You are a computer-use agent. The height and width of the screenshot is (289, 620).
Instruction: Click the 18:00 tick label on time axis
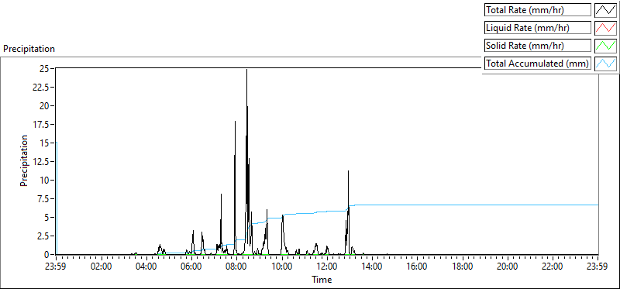pyautogui.click(x=463, y=266)
